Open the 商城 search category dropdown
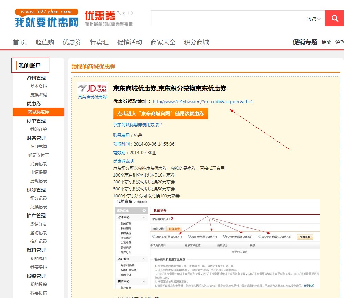344x298 pixels. click(x=314, y=19)
